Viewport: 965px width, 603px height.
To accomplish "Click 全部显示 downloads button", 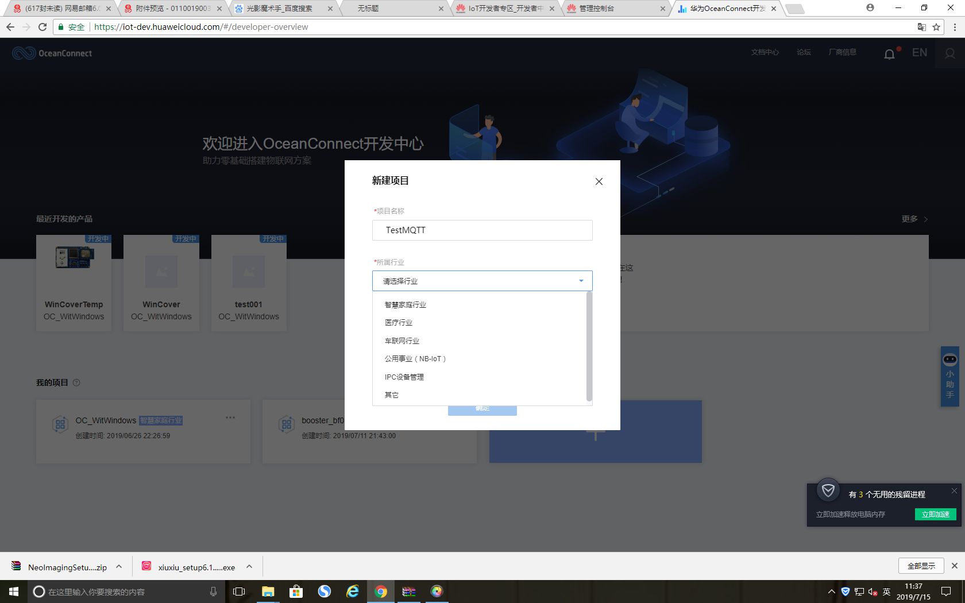I will [921, 566].
